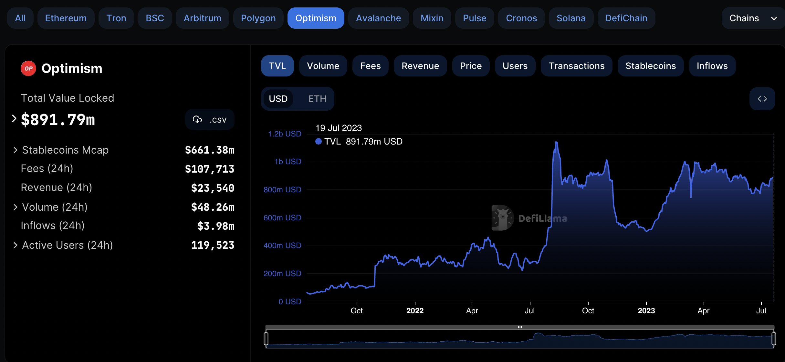Click the embed chart code icon
The width and height of the screenshot is (785, 362).
pos(762,99)
